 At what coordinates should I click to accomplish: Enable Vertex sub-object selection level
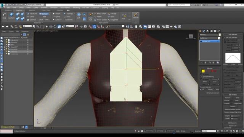point(203,71)
